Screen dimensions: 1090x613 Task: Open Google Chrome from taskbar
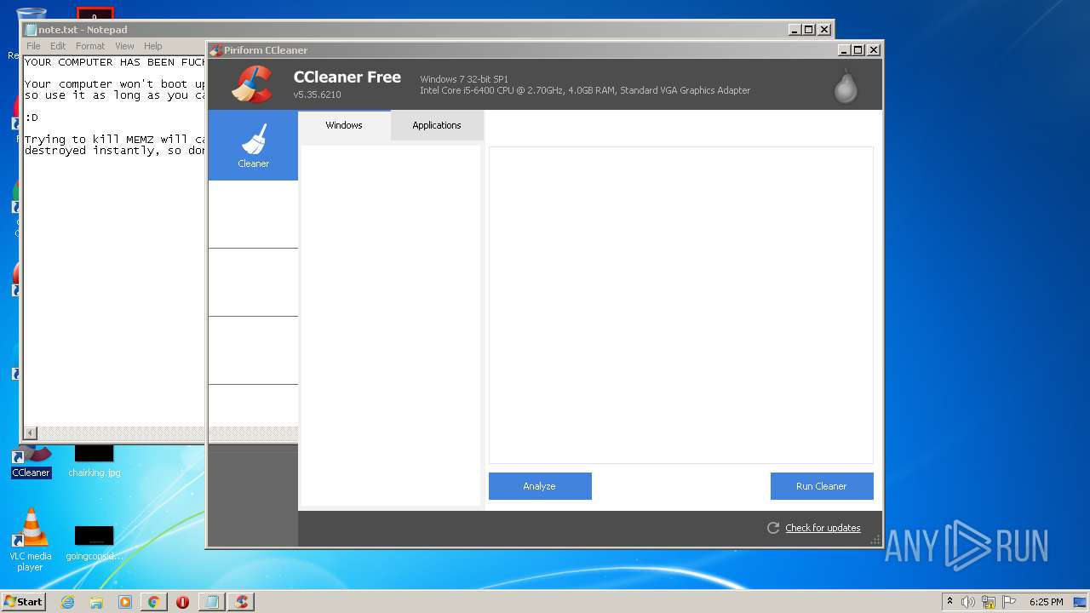[x=153, y=602]
